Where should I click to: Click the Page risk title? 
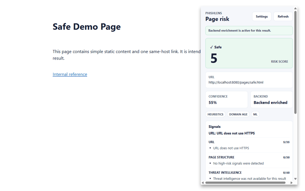[x=217, y=19]
